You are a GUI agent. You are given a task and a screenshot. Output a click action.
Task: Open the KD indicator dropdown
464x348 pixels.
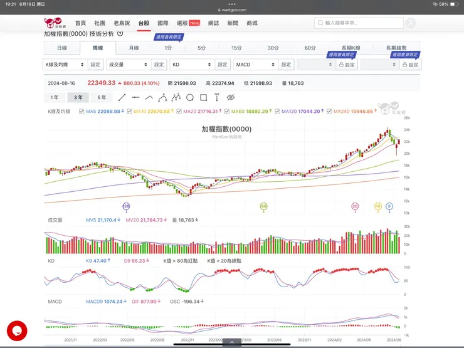coord(192,65)
